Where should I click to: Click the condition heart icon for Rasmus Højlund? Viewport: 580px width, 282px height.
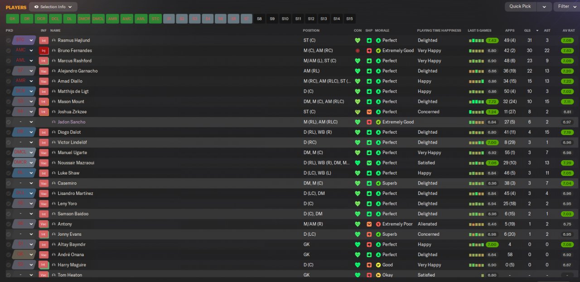358,40
